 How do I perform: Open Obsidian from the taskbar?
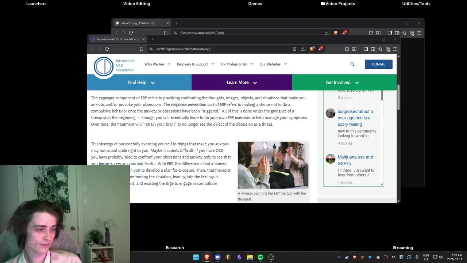(239, 257)
